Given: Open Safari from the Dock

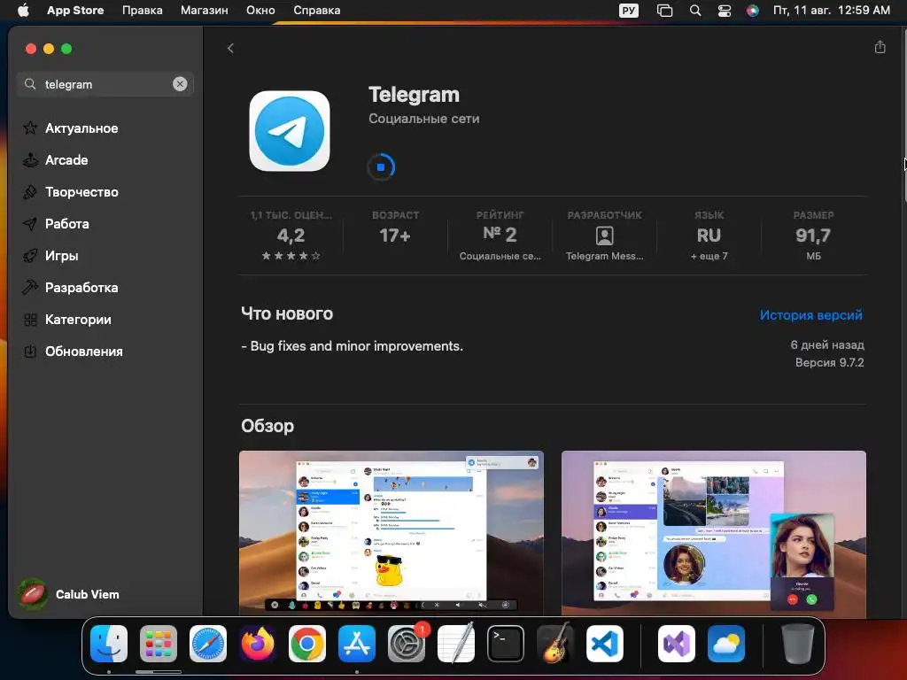Looking at the screenshot, I should click(x=208, y=643).
